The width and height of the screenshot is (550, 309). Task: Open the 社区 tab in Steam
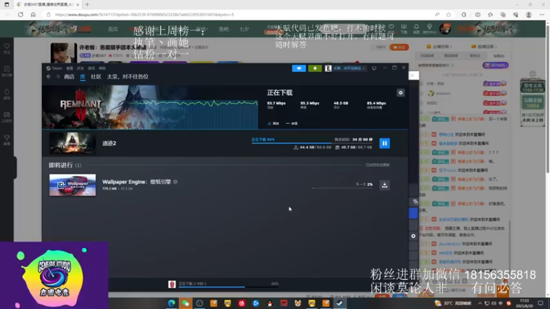coord(96,76)
